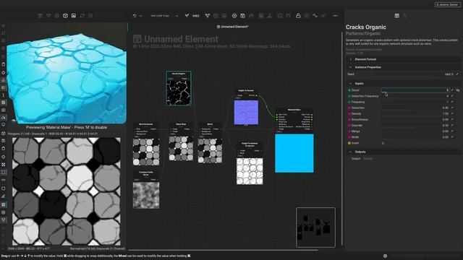Open the undo history dropdown arrow

point(141,16)
